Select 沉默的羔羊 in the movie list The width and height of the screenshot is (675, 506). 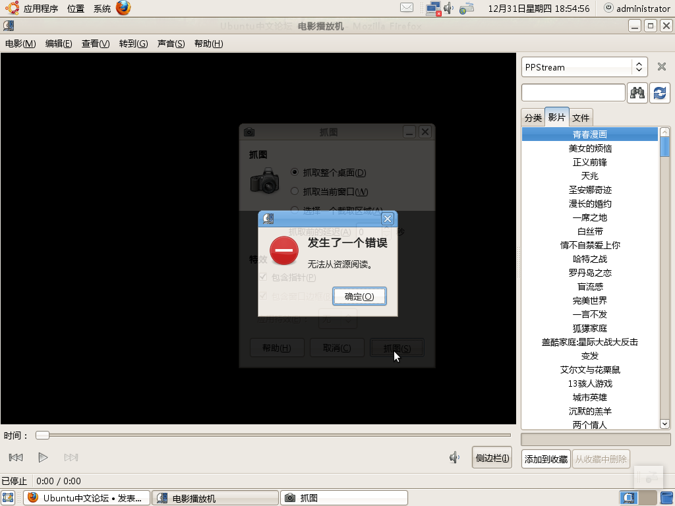point(590,411)
